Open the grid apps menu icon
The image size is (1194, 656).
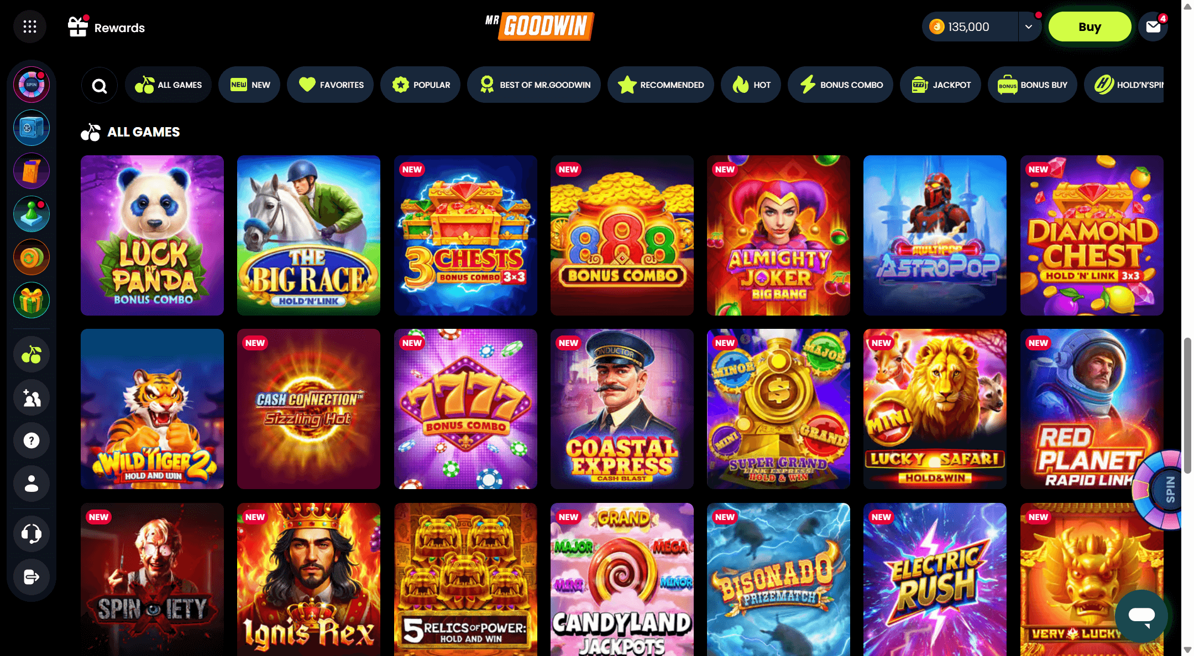click(x=30, y=27)
